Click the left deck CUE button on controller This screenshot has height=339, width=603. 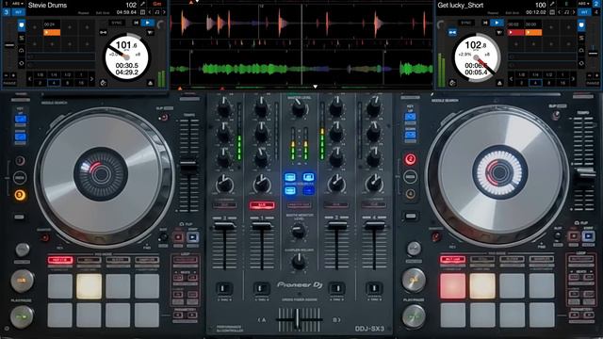point(22,281)
